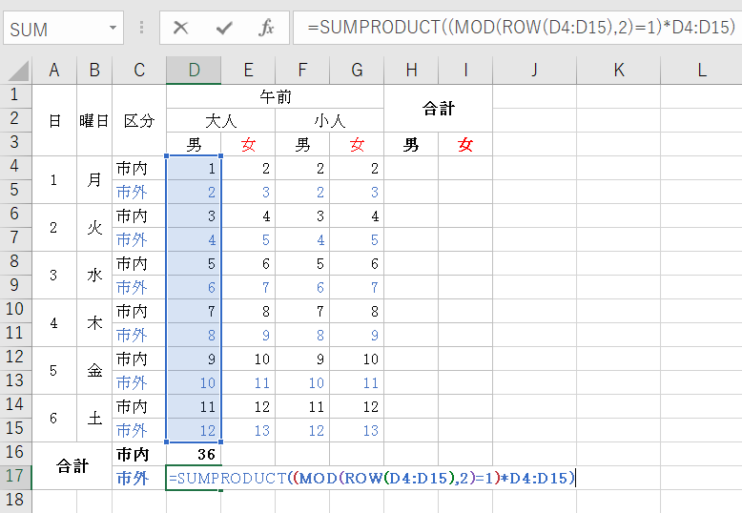Click cell G12 showing 10
Screen dimensions: 742x513
click(x=357, y=359)
